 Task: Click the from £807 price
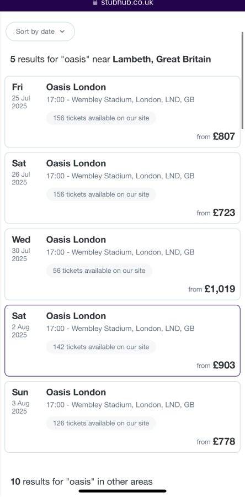pyautogui.click(x=216, y=136)
